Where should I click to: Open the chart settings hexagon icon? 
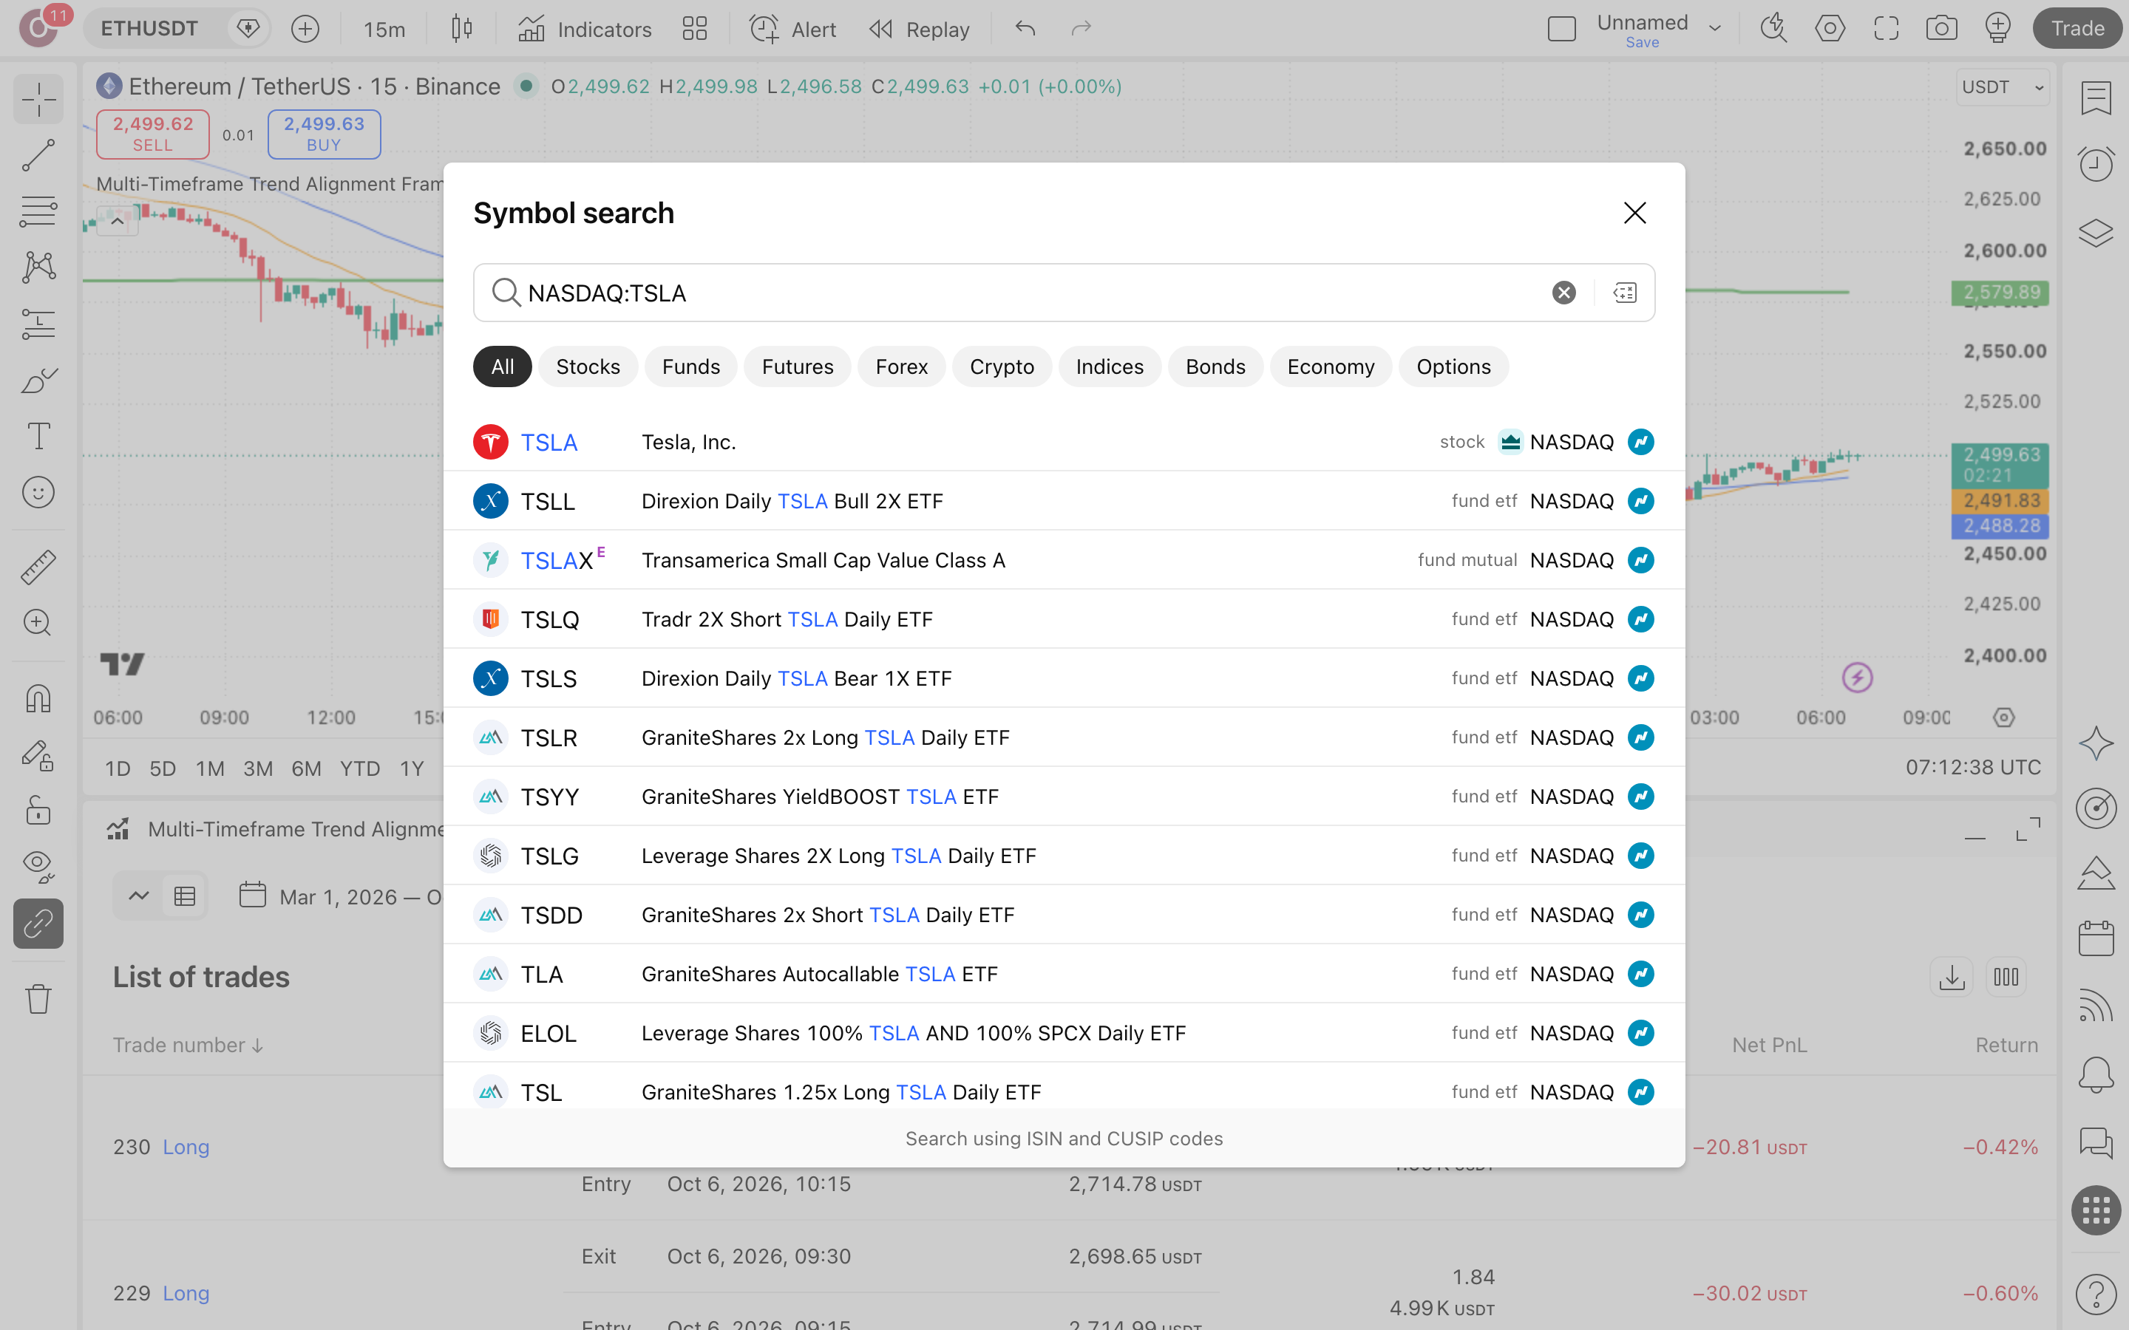pyautogui.click(x=1830, y=28)
